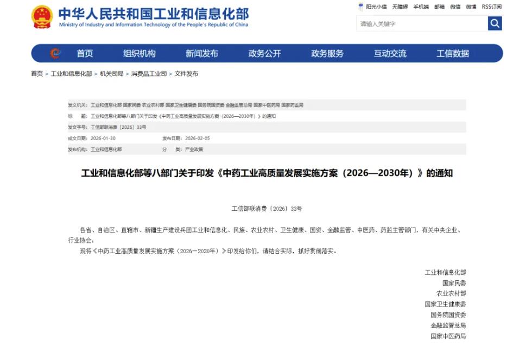Click the 微信 link at top
This screenshot has width=513, height=352.
[x=455, y=7]
